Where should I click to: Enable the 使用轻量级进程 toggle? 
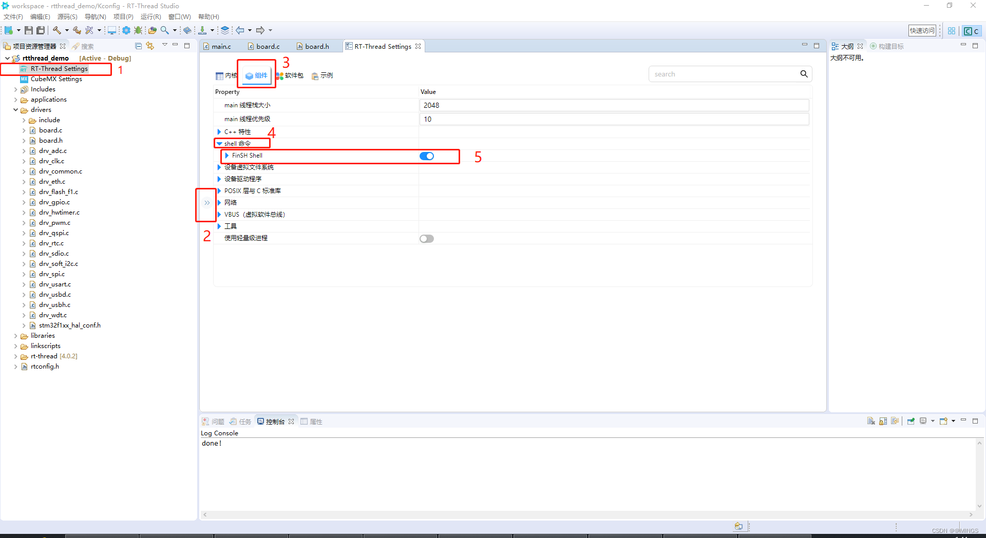tap(427, 239)
